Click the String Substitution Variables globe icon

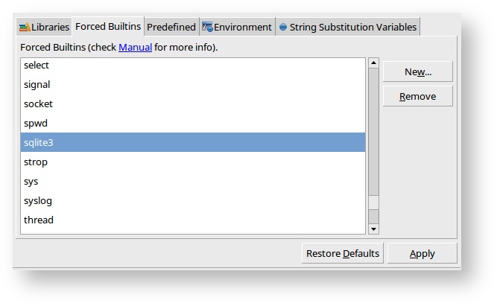(283, 28)
